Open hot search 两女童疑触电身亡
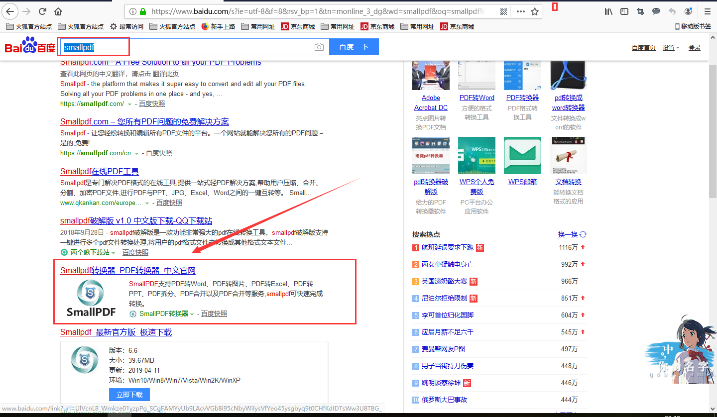The width and height of the screenshot is (717, 417). point(448,264)
